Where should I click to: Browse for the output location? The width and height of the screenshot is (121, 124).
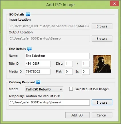tap(102, 39)
